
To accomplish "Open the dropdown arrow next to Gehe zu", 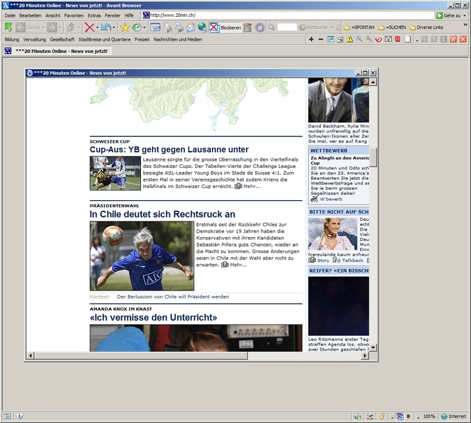I will pos(465,15).
